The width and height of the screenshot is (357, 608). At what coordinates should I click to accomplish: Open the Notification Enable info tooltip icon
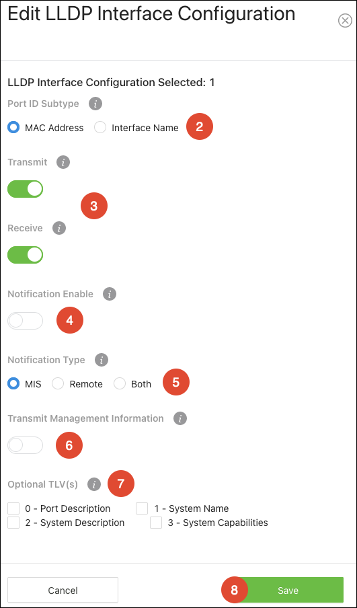click(110, 294)
